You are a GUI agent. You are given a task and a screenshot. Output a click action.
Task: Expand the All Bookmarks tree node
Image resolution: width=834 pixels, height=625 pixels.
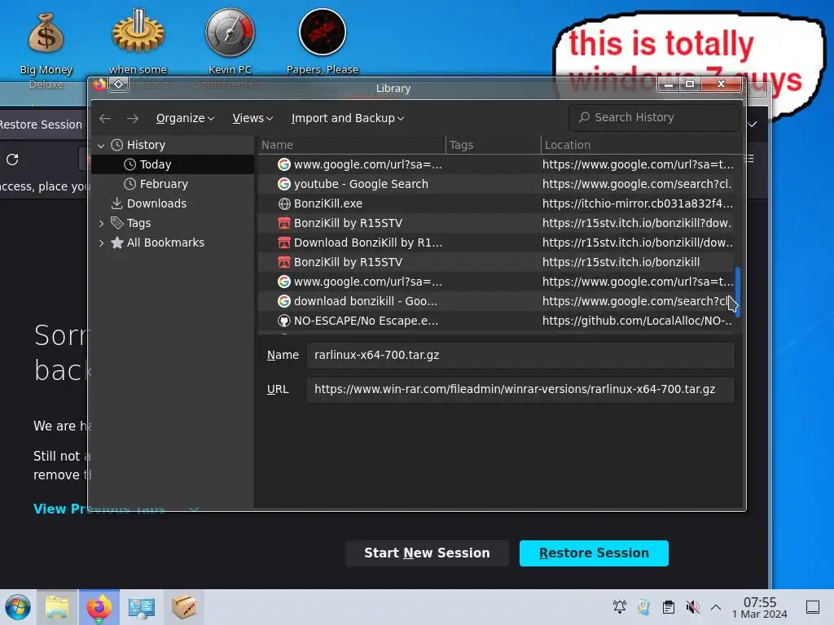(101, 243)
